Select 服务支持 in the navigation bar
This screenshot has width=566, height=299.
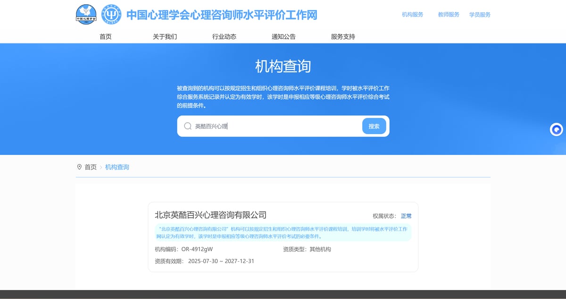pyautogui.click(x=343, y=36)
